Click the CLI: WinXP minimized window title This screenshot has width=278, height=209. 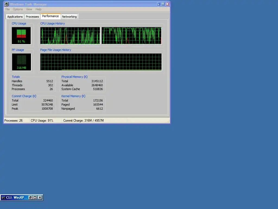[17, 198]
